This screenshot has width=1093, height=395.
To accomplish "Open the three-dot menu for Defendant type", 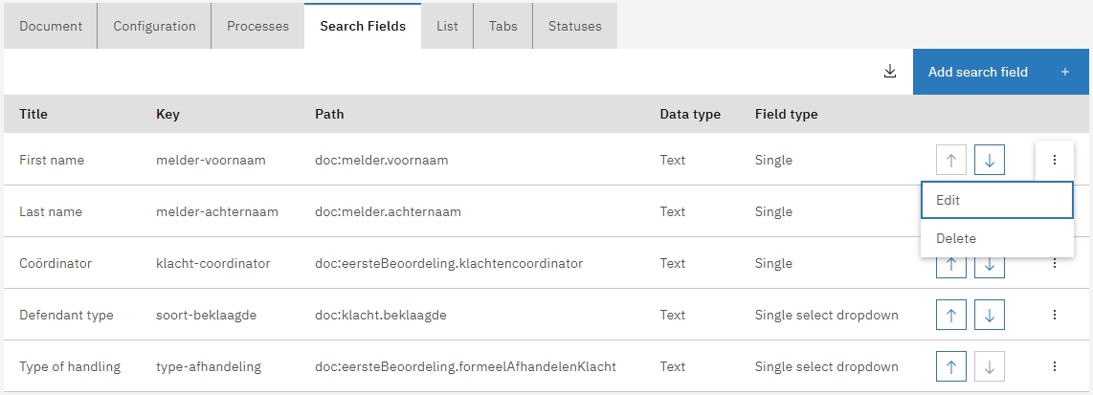I will pos(1054,315).
